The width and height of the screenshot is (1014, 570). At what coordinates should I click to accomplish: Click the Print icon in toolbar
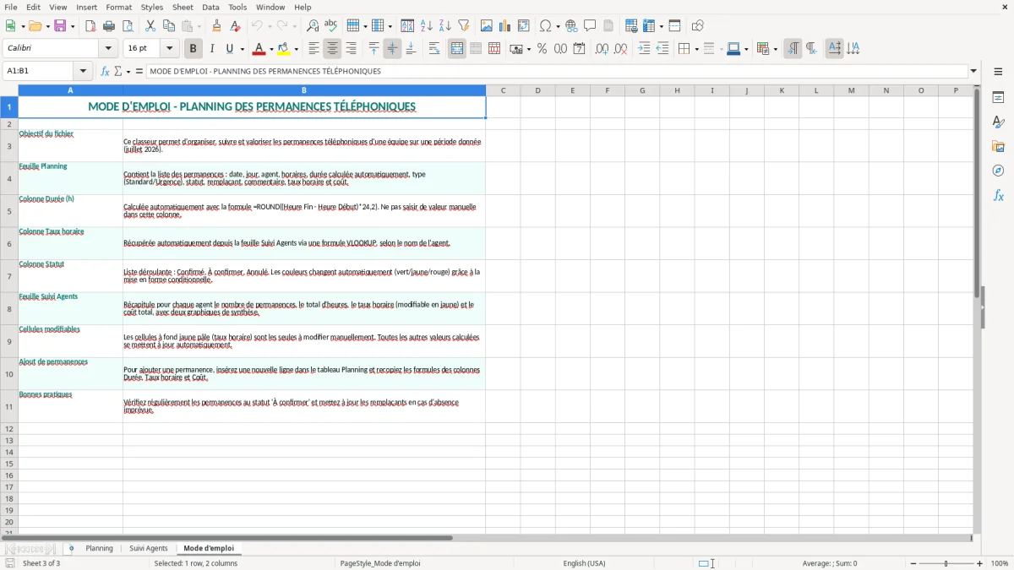click(x=109, y=26)
